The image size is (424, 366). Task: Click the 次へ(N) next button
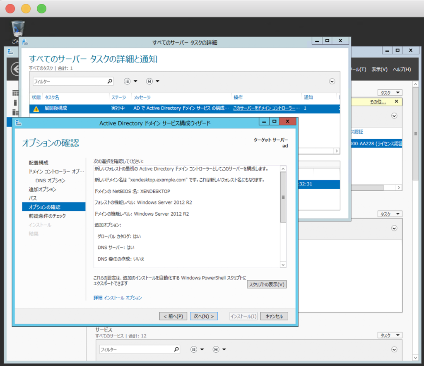(204, 316)
